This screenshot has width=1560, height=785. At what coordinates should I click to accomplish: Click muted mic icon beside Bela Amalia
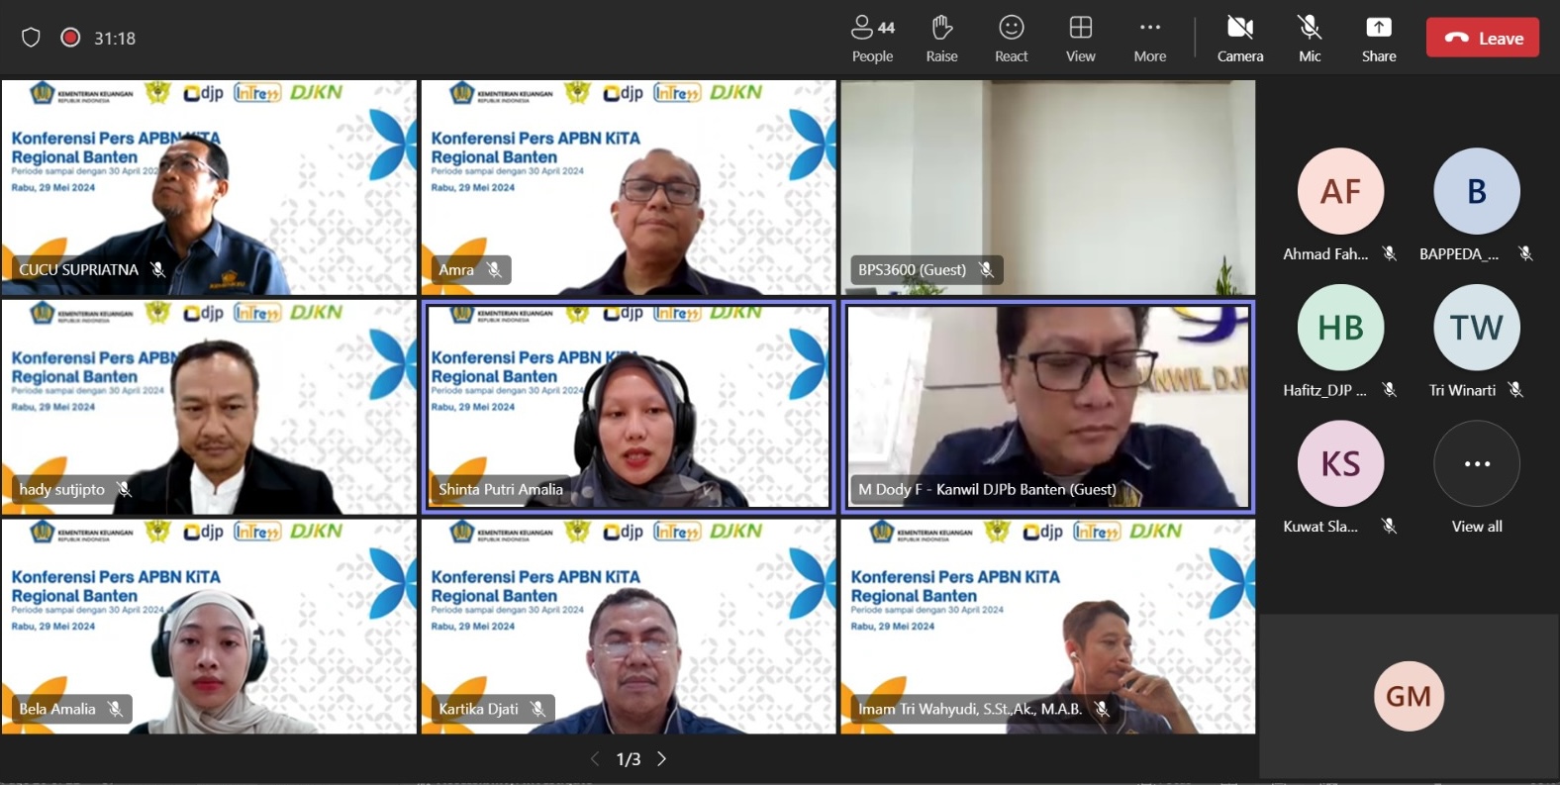(x=115, y=709)
